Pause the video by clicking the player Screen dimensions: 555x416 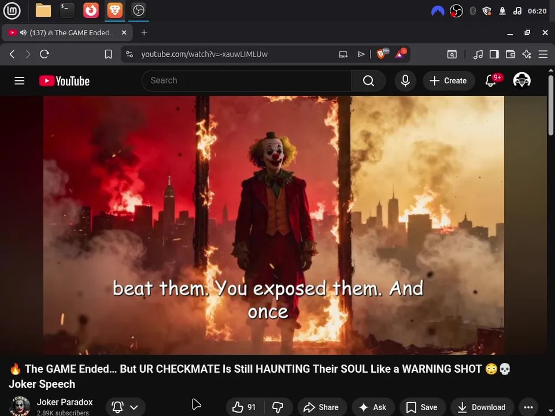[273, 225]
